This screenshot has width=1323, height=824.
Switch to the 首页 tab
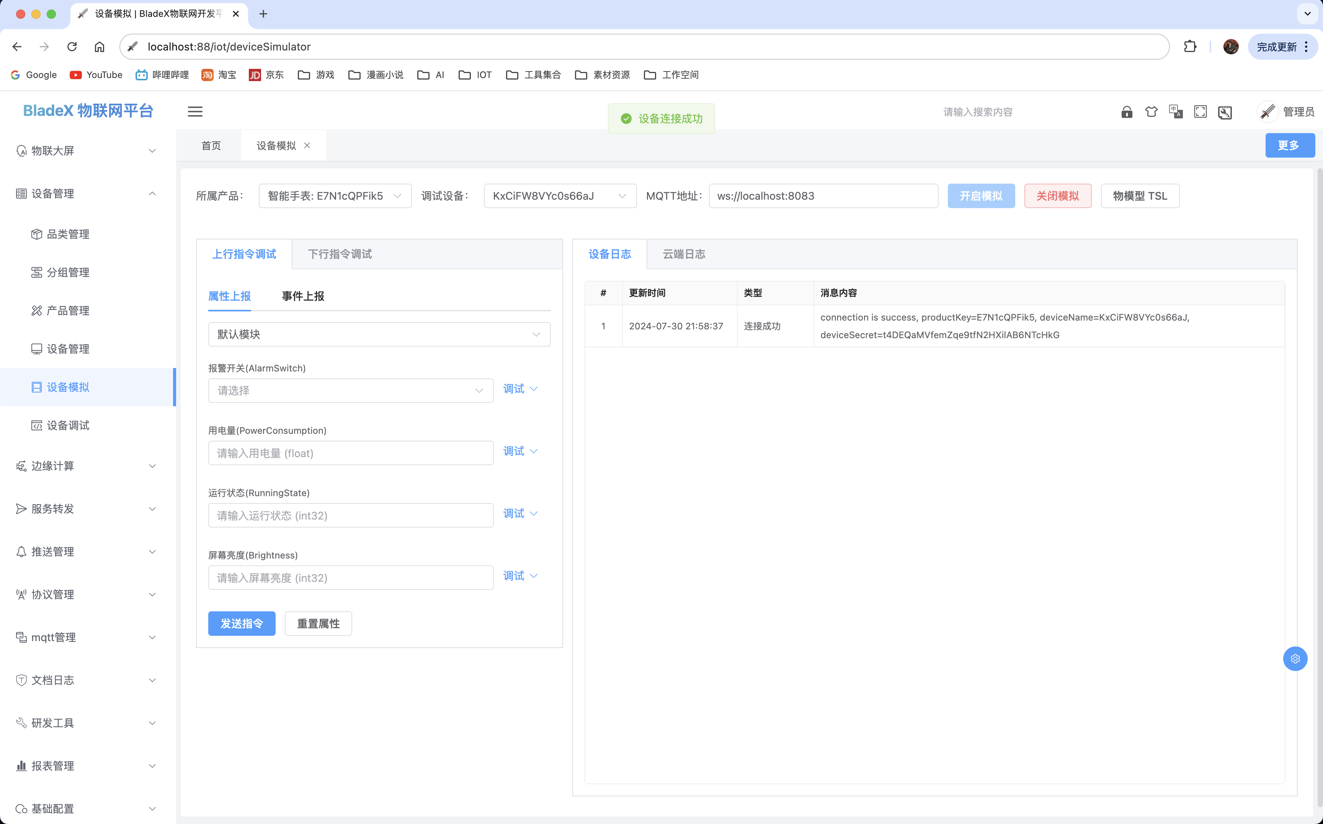coord(211,145)
